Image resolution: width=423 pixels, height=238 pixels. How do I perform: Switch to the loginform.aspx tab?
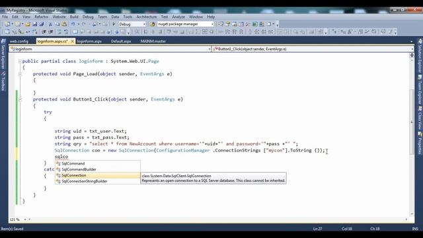coord(89,41)
